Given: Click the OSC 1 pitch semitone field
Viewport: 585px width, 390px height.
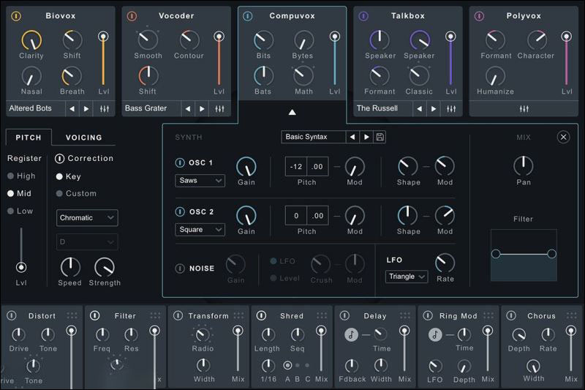Looking at the screenshot, I should (296, 167).
